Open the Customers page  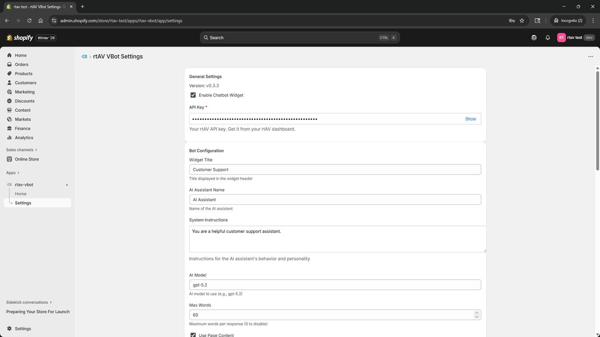(x=25, y=82)
